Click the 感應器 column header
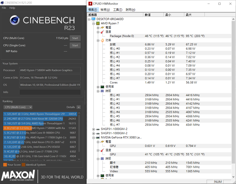Screen dimensions: 236x184 coord(115,15)
